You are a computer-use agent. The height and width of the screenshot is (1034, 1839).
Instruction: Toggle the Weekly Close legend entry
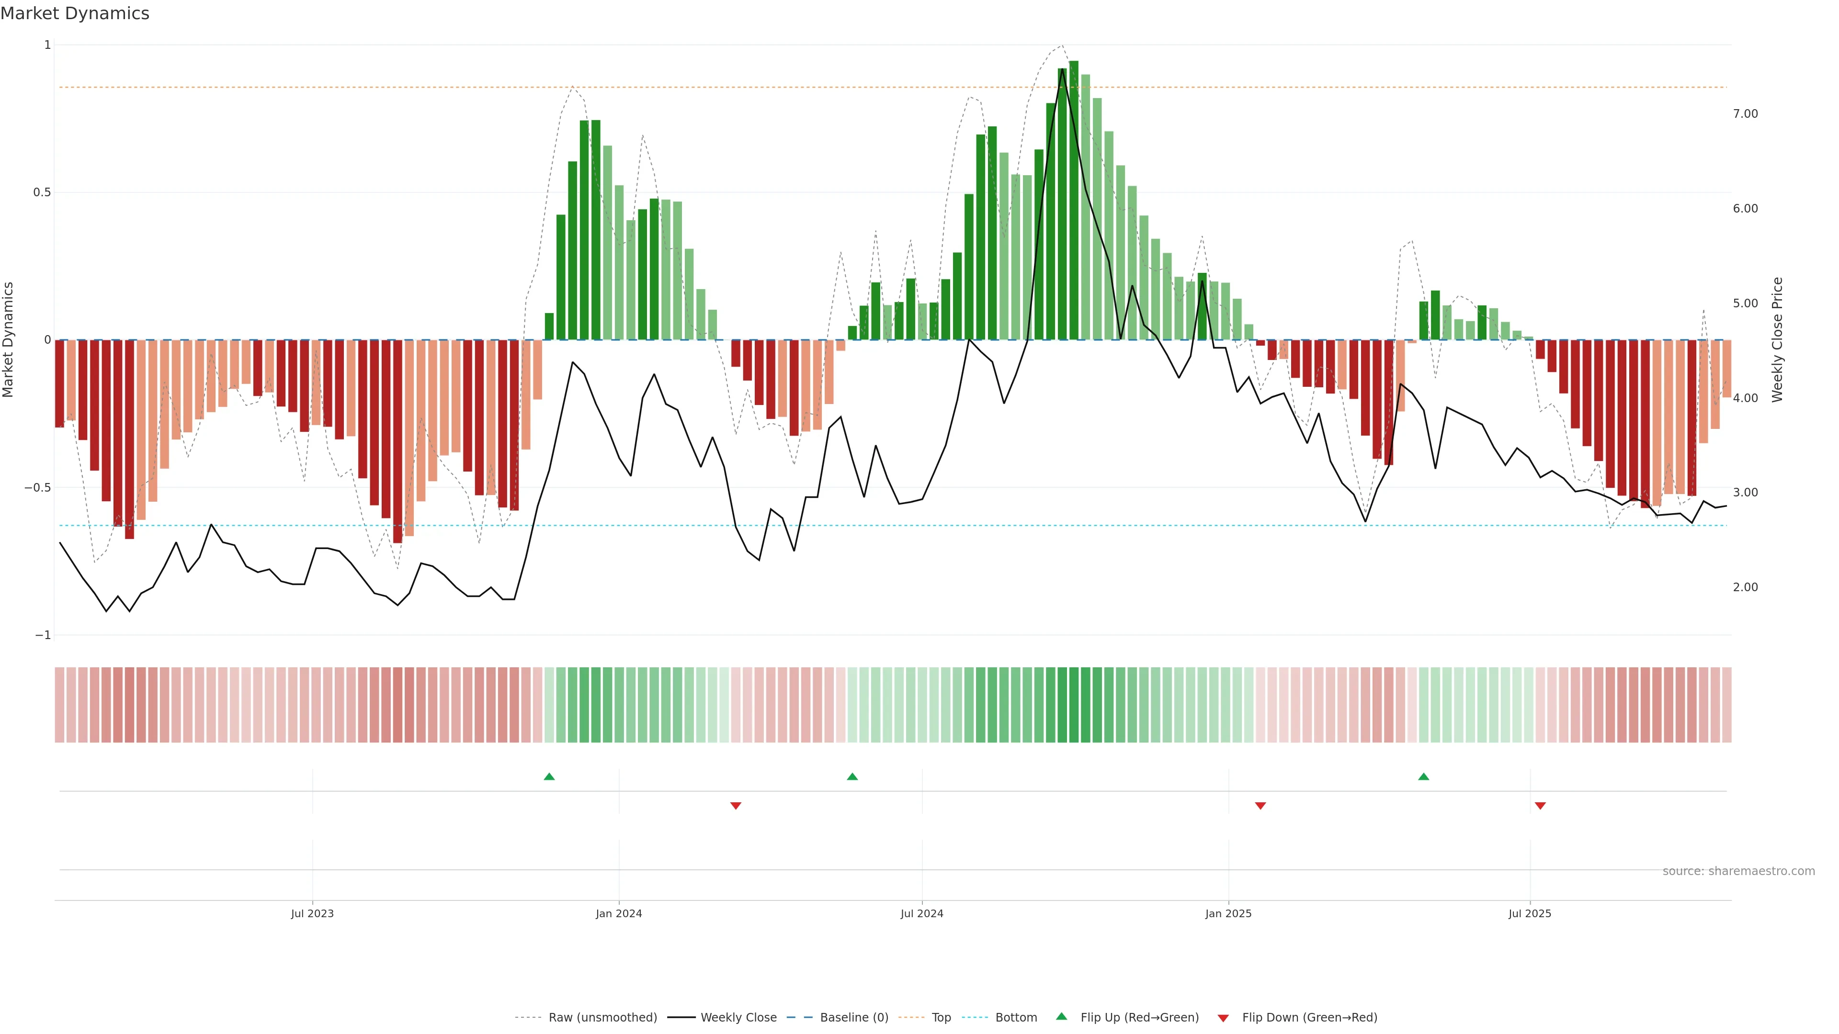pyautogui.click(x=738, y=1018)
